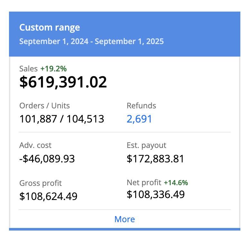Viewport: 250px width, 245px height.
Task: Click the Adv. cost label
Action: click(x=35, y=145)
